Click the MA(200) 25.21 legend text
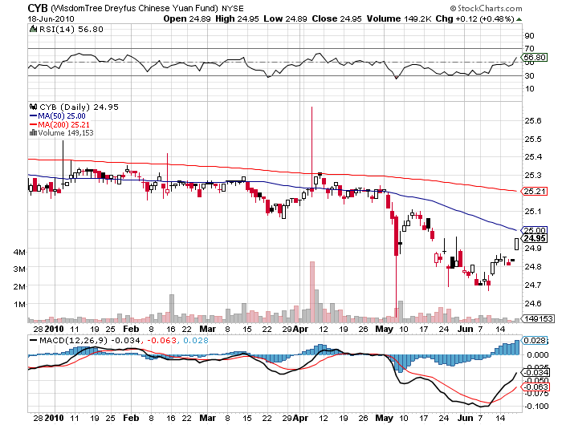562x425 pixels. coord(63,124)
